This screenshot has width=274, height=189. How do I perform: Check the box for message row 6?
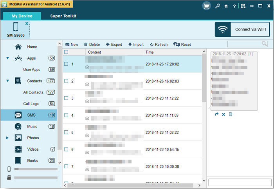pyautogui.click(x=66, y=149)
